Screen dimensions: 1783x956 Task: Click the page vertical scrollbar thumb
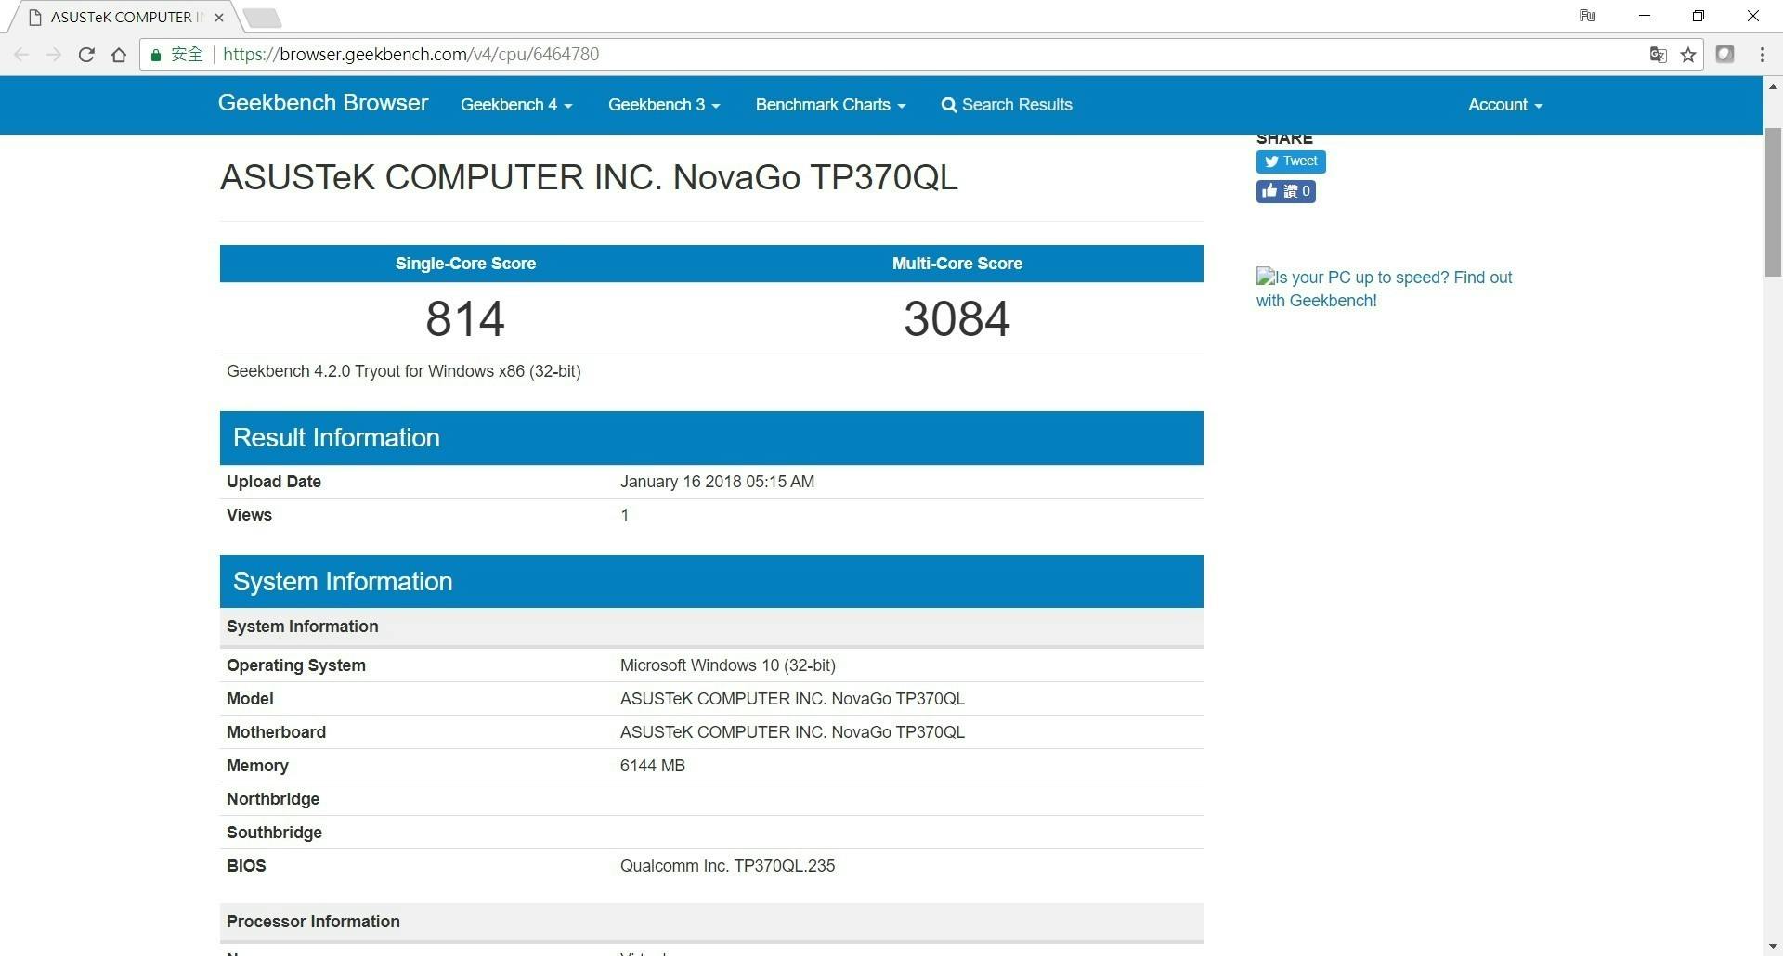click(x=1773, y=202)
